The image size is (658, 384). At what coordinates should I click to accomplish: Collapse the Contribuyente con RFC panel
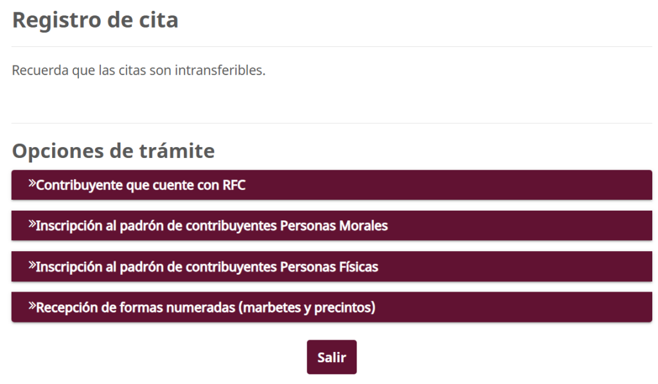click(329, 184)
